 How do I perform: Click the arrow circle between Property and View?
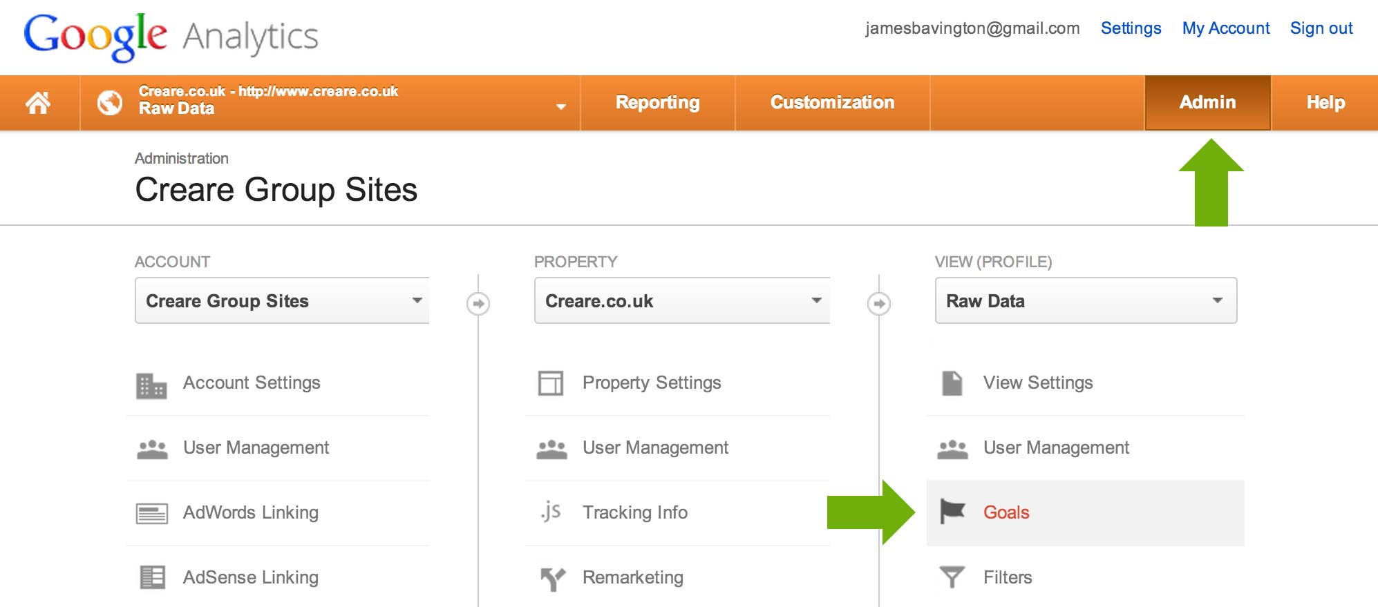click(x=879, y=303)
